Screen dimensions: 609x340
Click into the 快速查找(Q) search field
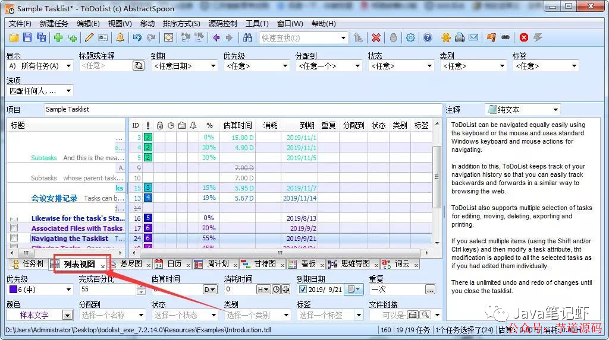pyautogui.click(x=299, y=38)
